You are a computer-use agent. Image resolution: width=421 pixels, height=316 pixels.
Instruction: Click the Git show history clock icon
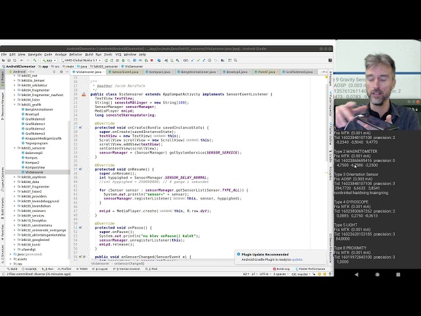pos(209,61)
